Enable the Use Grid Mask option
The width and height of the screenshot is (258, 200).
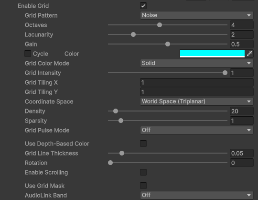(x=143, y=186)
